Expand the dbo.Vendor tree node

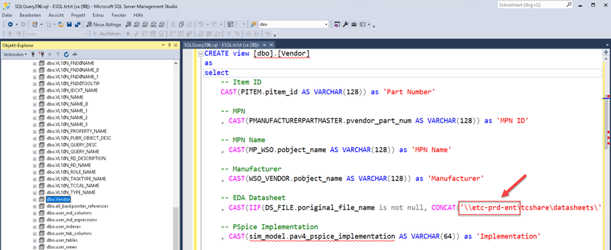point(34,199)
